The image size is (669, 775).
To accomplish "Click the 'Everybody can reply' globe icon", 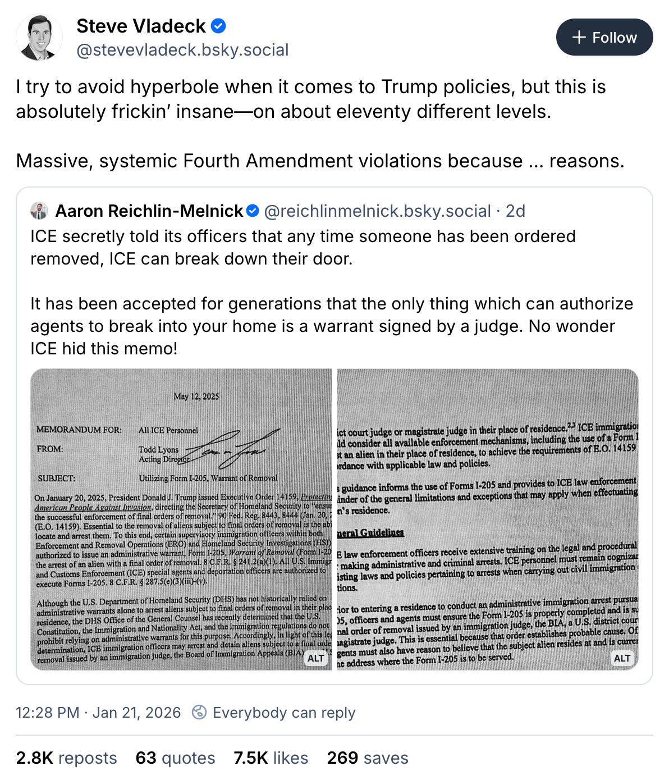I will click(200, 712).
